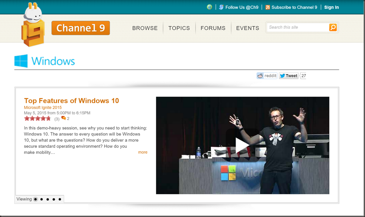Click the (3) ratings count
The image size is (365, 217).
pyautogui.click(x=57, y=119)
